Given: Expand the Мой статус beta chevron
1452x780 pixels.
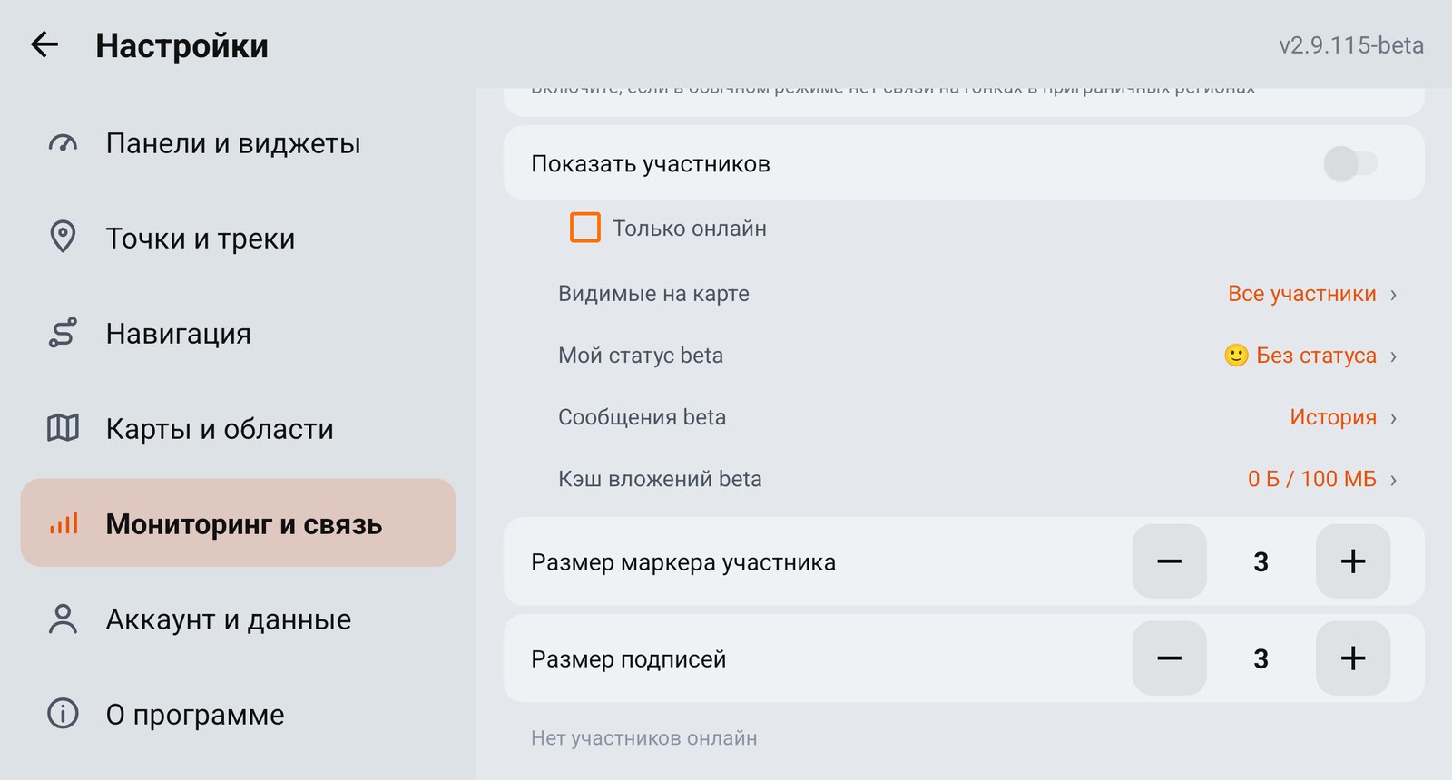Looking at the screenshot, I should pyautogui.click(x=1393, y=356).
